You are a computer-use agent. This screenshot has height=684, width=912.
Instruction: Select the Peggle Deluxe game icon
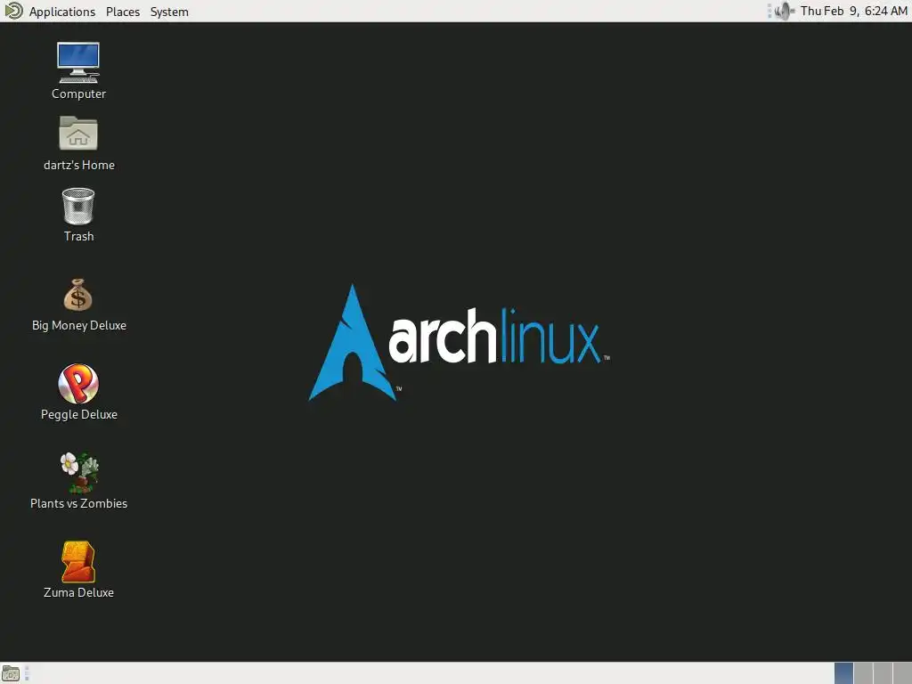pyautogui.click(x=78, y=383)
